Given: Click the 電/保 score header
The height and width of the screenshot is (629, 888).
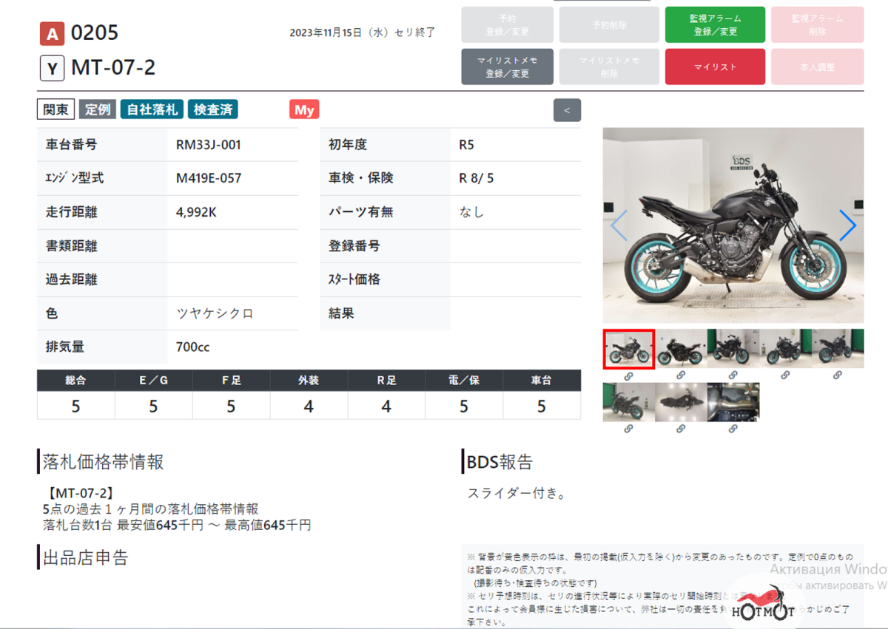Looking at the screenshot, I should [x=464, y=380].
